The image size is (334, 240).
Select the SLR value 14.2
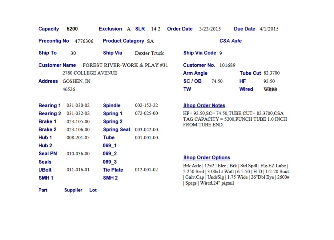(156, 29)
